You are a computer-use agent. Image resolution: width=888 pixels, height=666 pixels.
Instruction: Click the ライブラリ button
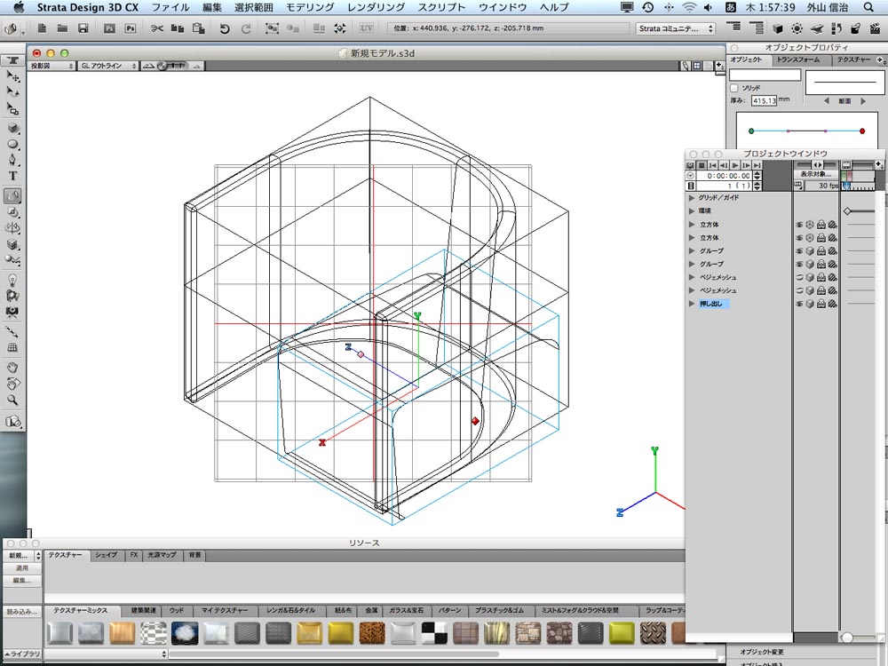(x=23, y=654)
